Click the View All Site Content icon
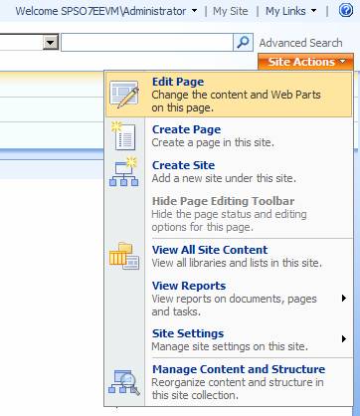 coord(124,256)
